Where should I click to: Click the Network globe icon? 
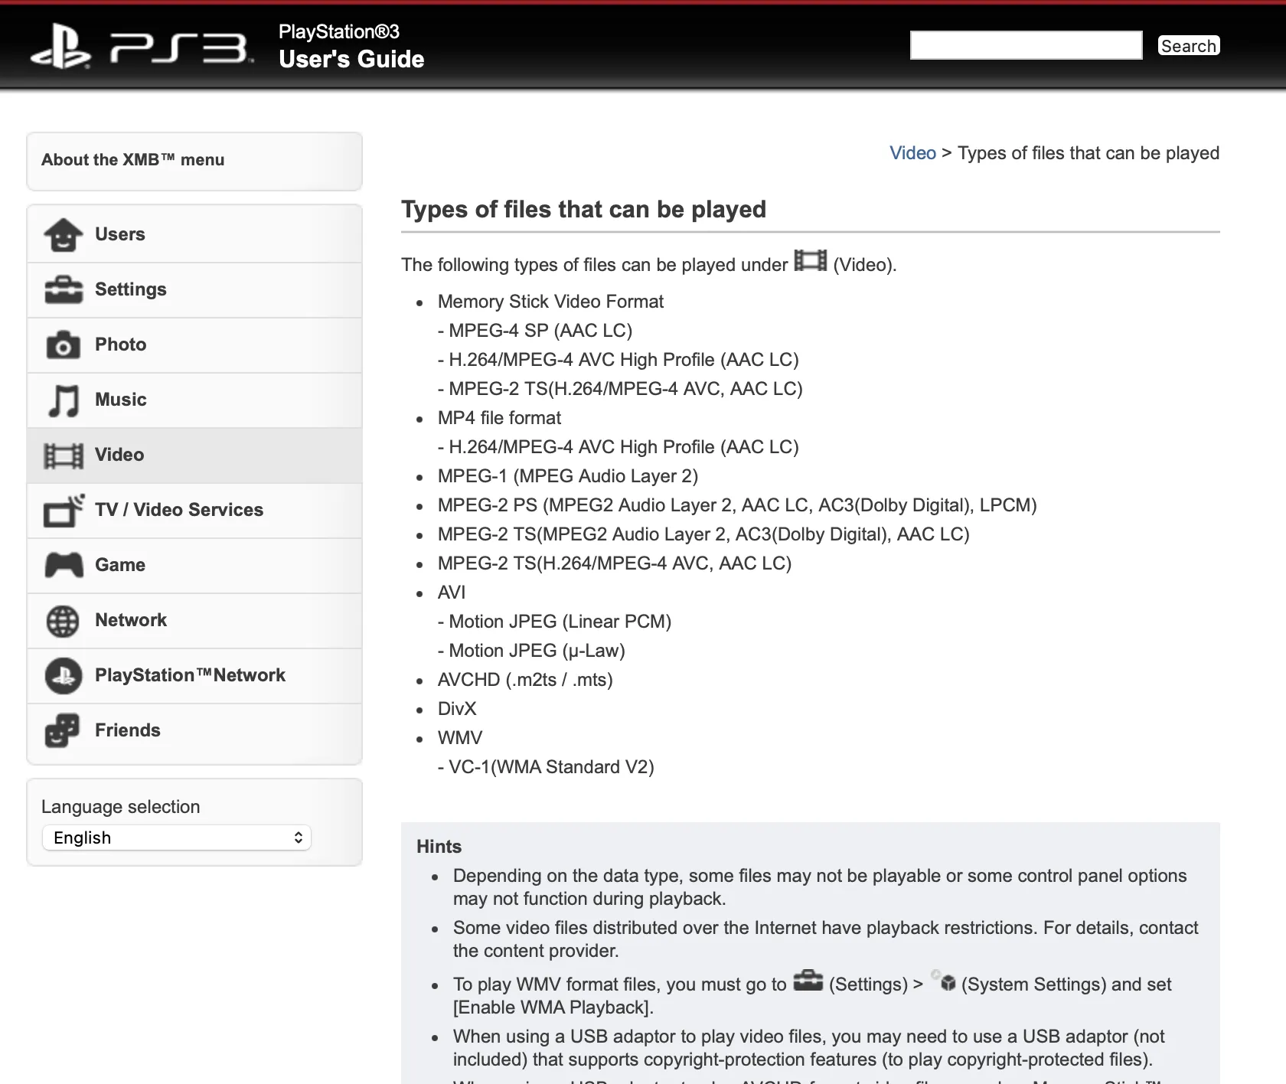tap(64, 620)
